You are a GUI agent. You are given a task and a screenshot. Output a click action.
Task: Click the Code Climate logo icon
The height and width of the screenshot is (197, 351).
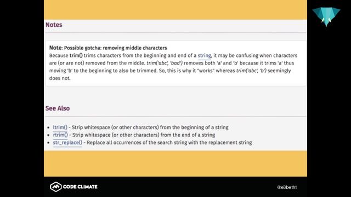[x=56, y=187]
